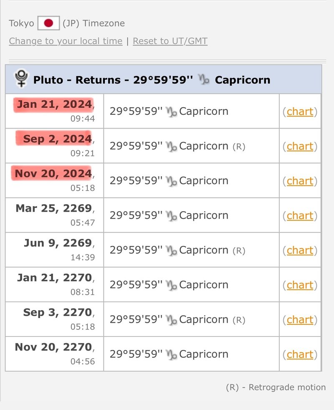This screenshot has height=410, width=334.
Task: Open chart for Mar 25, 2269 return
Action: [300, 216]
